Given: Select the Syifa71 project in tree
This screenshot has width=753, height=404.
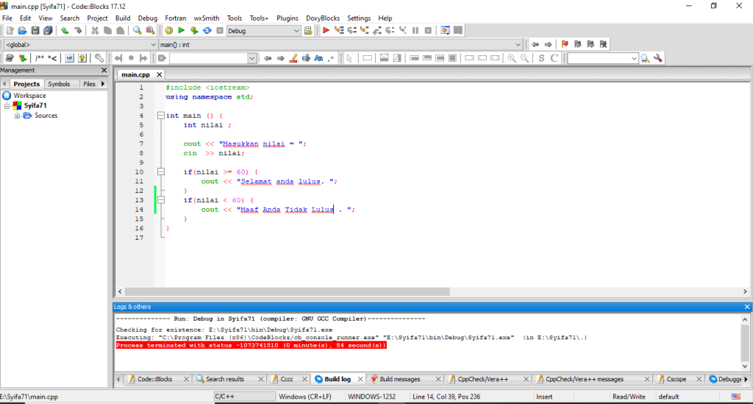Looking at the screenshot, I should tap(35, 105).
